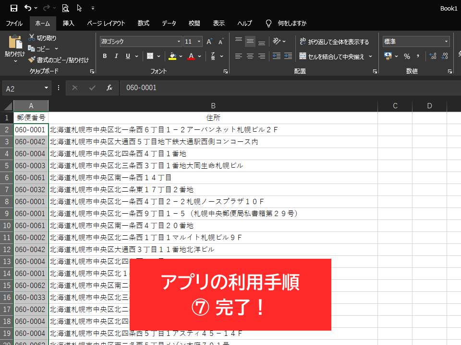Click the accounting number format icon
The height and width of the screenshot is (345, 461).
pyautogui.click(x=388, y=56)
